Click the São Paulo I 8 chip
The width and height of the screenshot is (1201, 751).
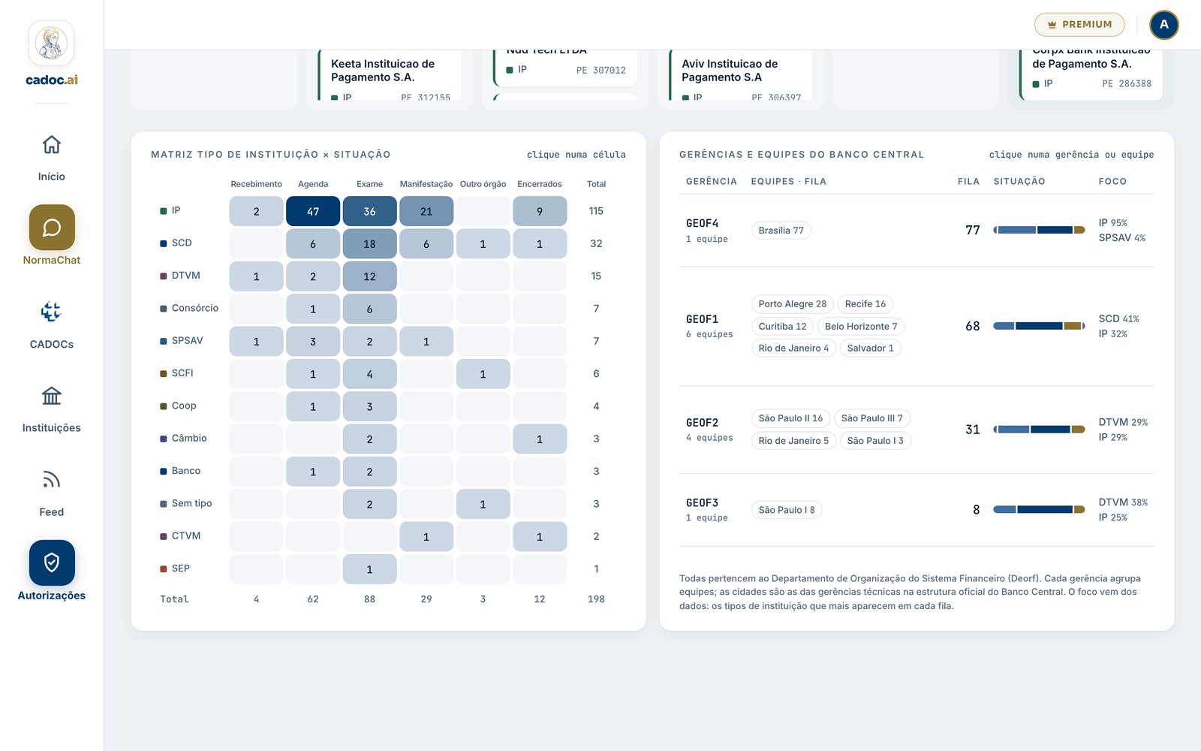click(x=786, y=510)
